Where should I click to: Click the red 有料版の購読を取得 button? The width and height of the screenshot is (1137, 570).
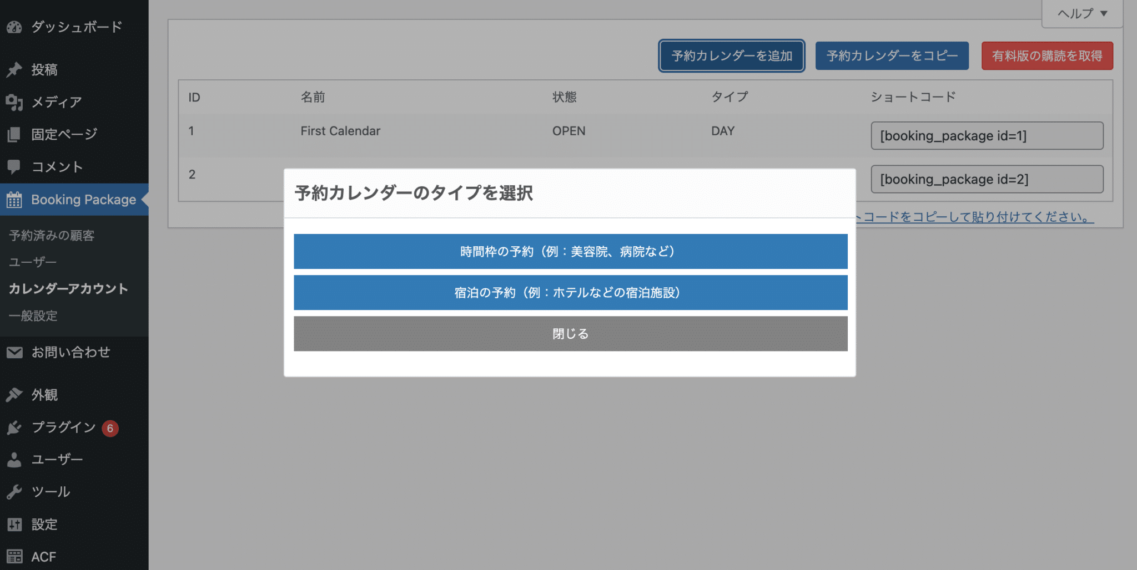tap(1047, 56)
